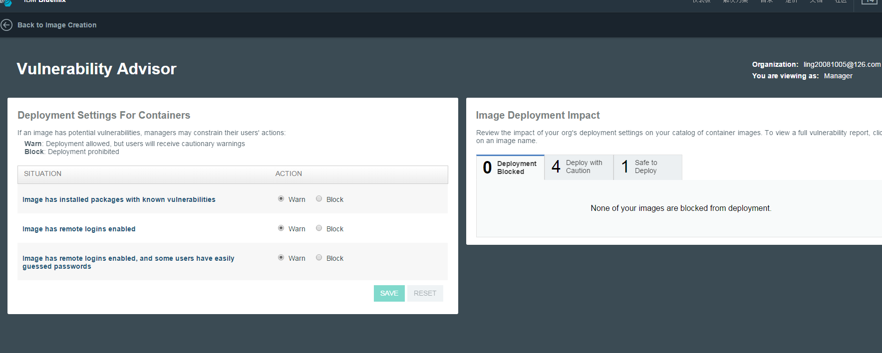Click the circular back arrow icon
The width and height of the screenshot is (882, 353).
click(x=6, y=25)
